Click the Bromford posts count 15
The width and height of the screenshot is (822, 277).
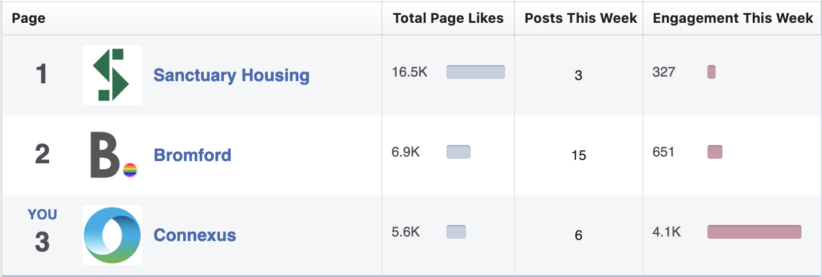pos(579,155)
